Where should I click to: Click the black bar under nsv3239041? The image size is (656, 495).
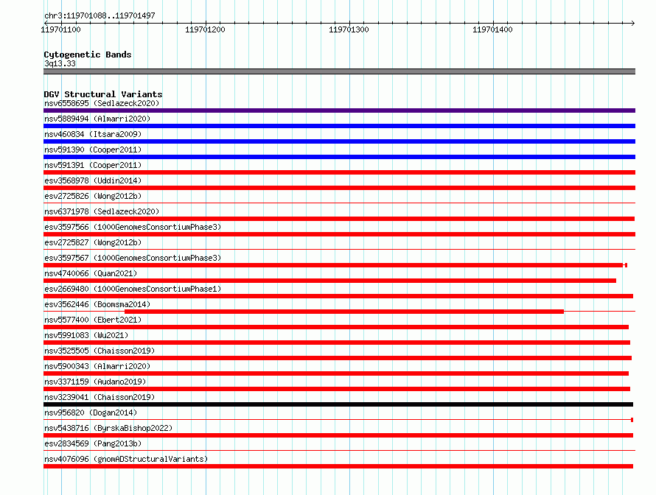click(x=338, y=404)
